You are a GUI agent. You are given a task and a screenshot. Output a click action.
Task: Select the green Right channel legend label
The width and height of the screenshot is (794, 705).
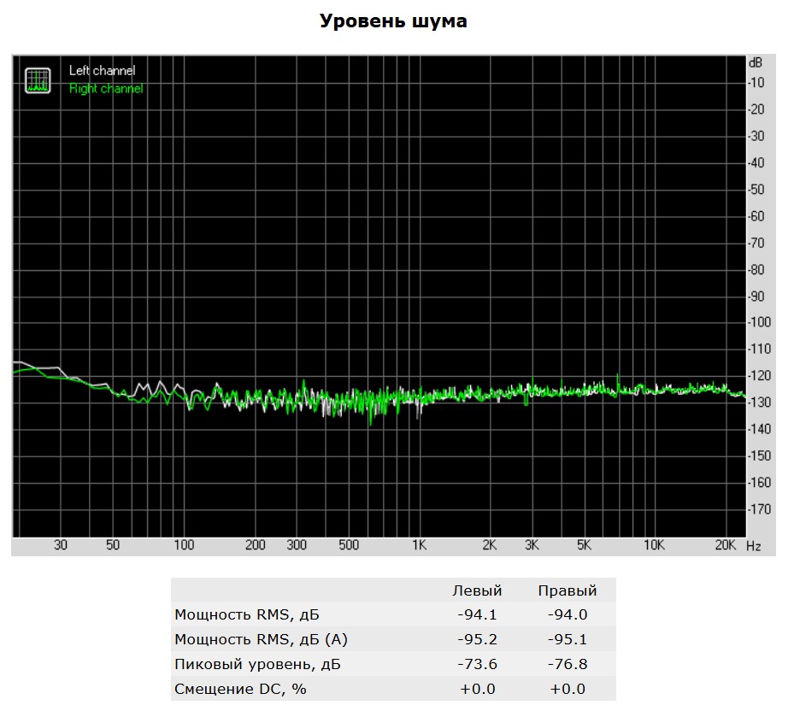click(x=105, y=89)
